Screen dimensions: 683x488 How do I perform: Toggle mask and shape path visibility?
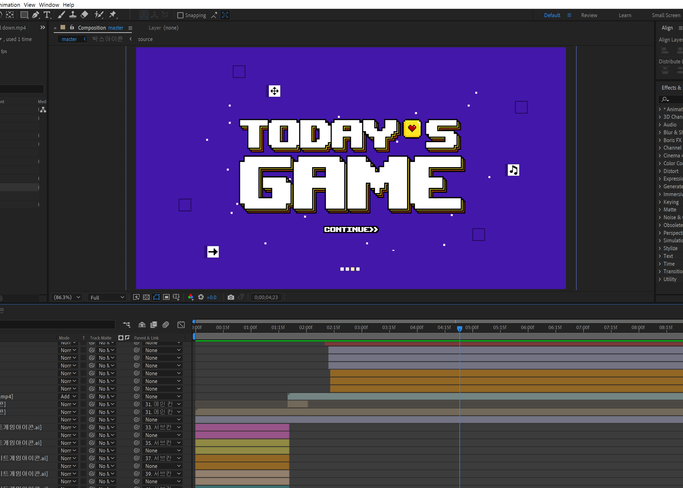[x=157, y=297]
